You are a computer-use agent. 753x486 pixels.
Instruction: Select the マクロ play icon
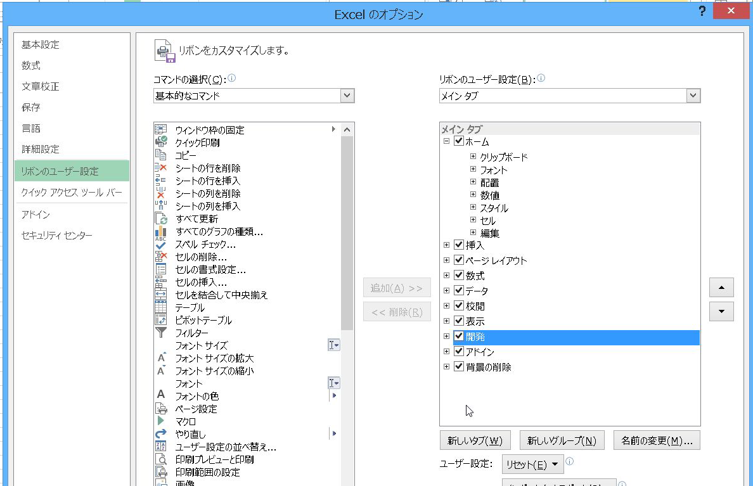tap(160, 421)
